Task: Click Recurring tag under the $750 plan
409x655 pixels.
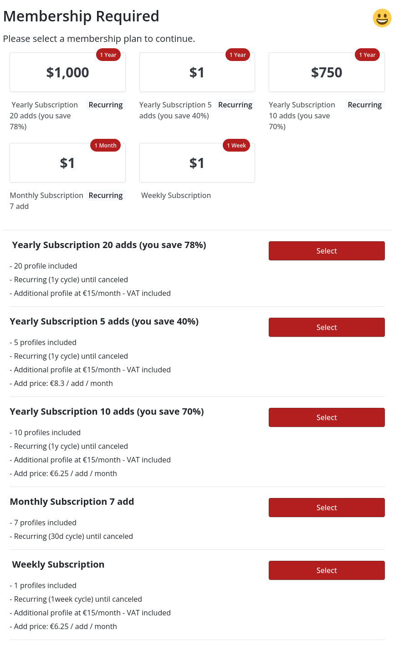Action: [364, 105]
